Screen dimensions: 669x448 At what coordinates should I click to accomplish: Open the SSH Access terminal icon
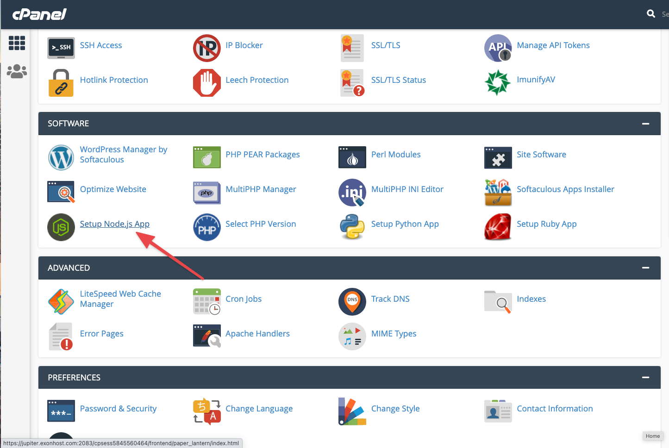(x=61, y=47)
